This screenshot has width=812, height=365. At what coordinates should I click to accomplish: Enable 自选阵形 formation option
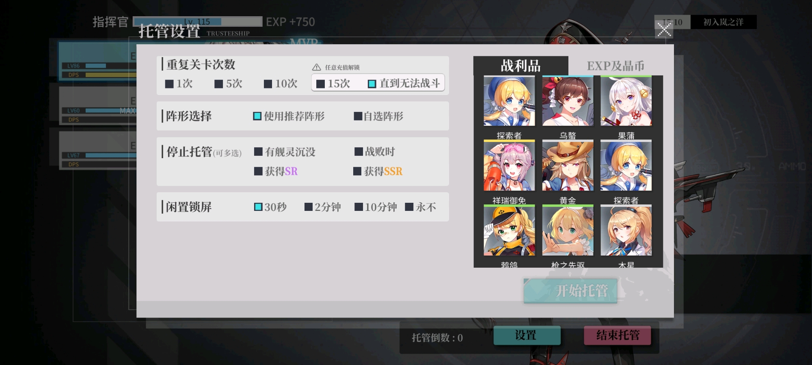(x=378, y=116)
